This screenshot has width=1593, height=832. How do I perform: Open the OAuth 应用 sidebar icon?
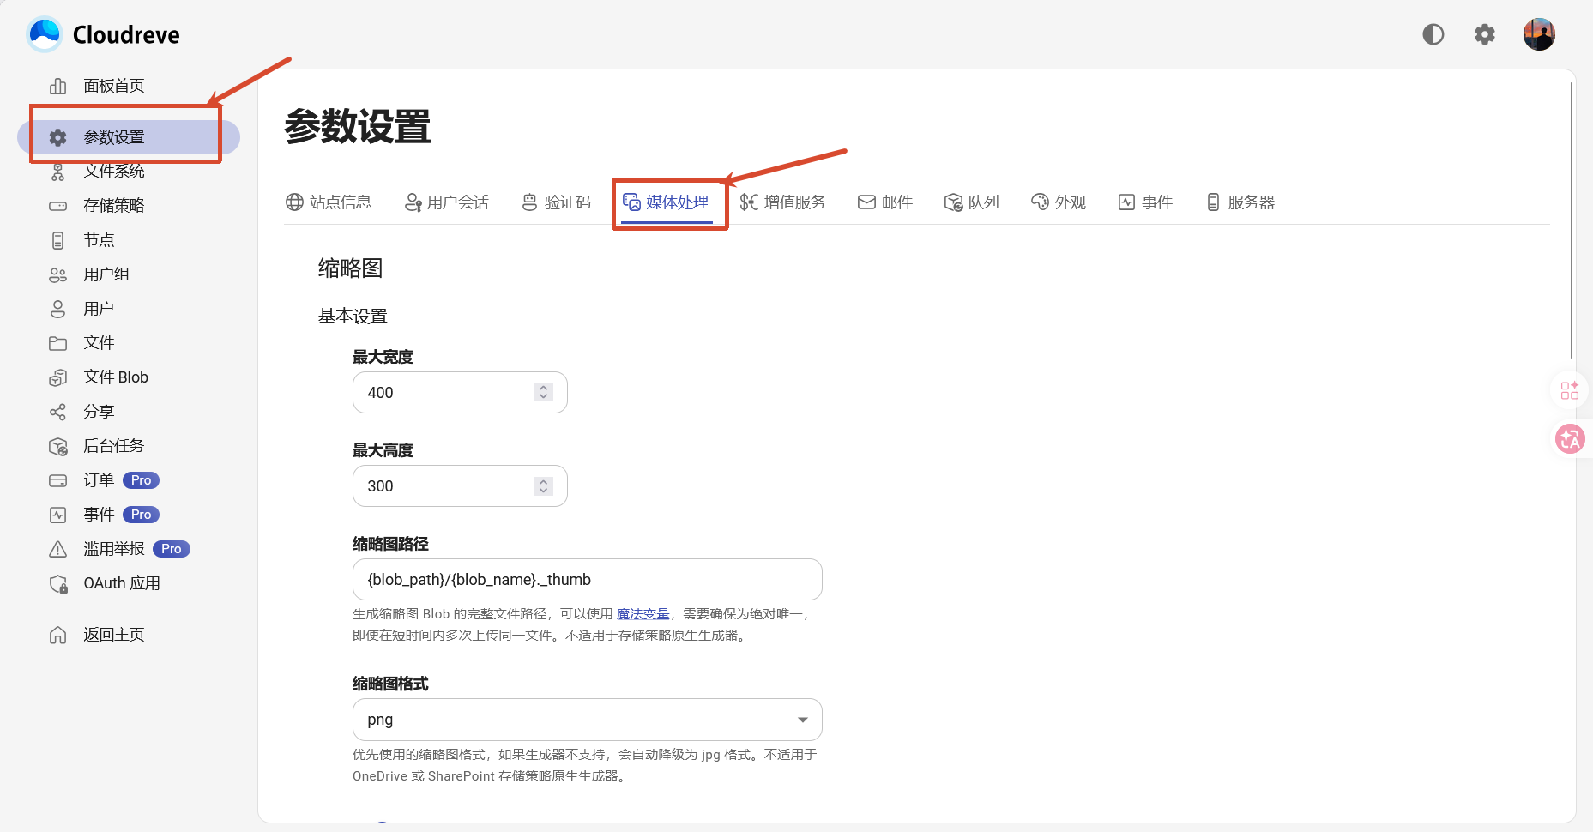[58, 583]
